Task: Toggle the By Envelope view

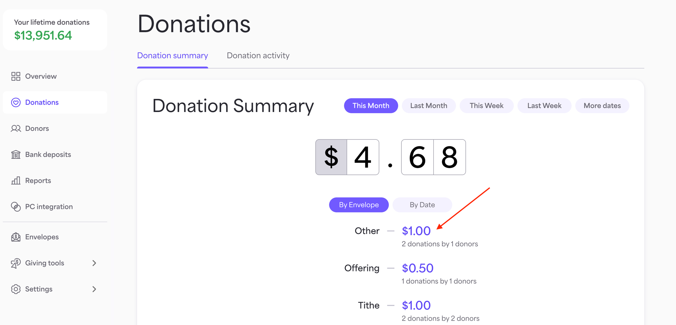Action: pos(359,205)
